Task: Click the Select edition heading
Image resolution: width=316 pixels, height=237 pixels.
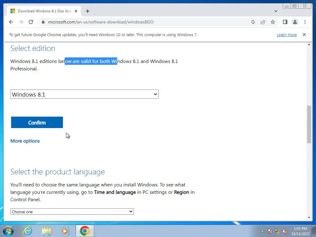Action: point(33,48)
